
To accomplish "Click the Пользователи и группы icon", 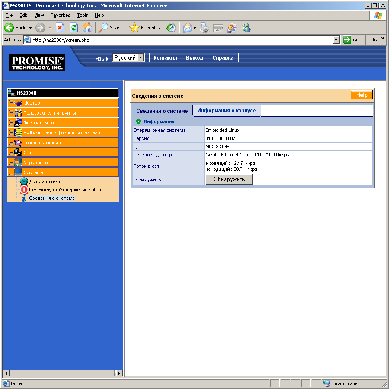I will point(18,113).
